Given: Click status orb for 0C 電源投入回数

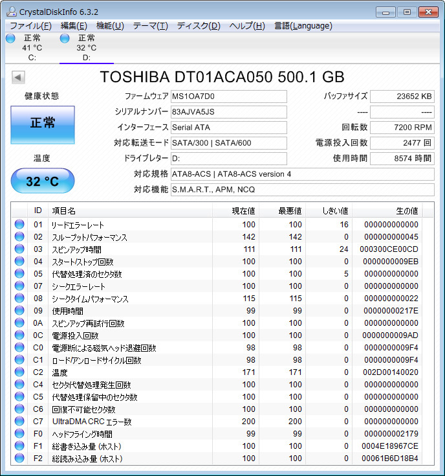Looking at the screenshot, I should tap(19, 335).
